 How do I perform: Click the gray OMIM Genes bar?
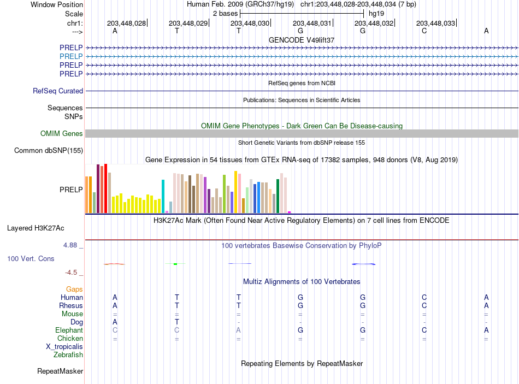click(302, 133)
